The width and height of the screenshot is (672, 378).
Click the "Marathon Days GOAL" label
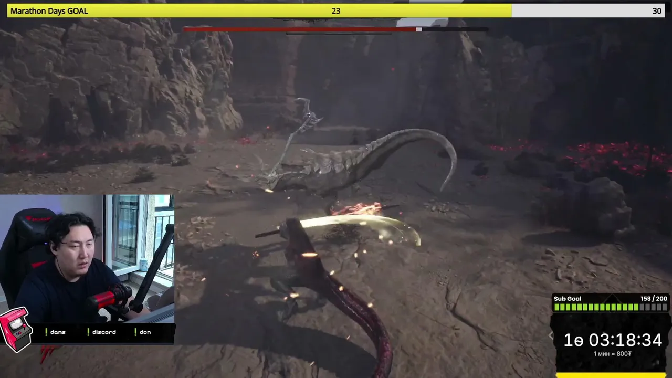tap(49, 11)
